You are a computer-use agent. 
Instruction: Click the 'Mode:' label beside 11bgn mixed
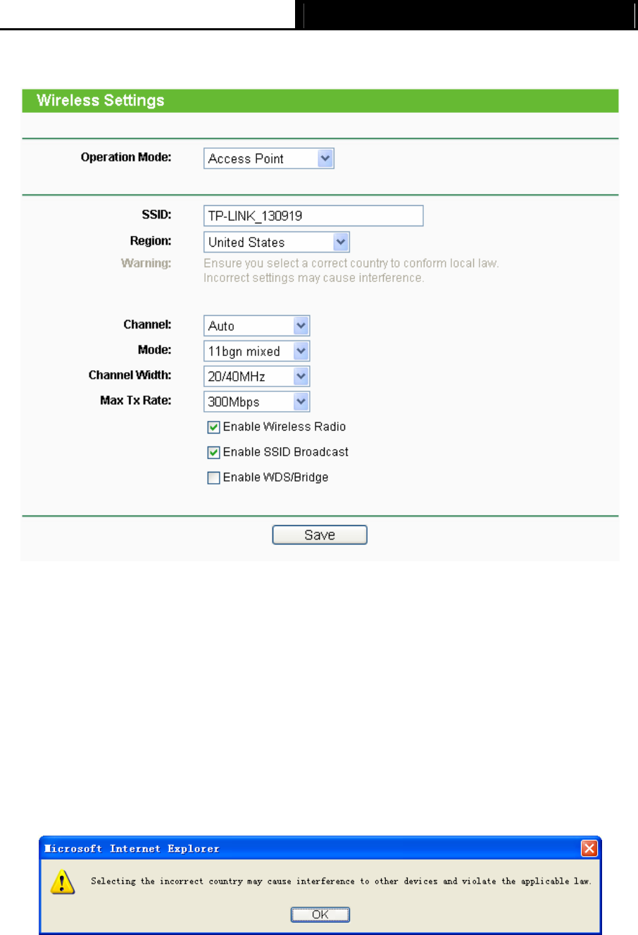tap(155, 350)
